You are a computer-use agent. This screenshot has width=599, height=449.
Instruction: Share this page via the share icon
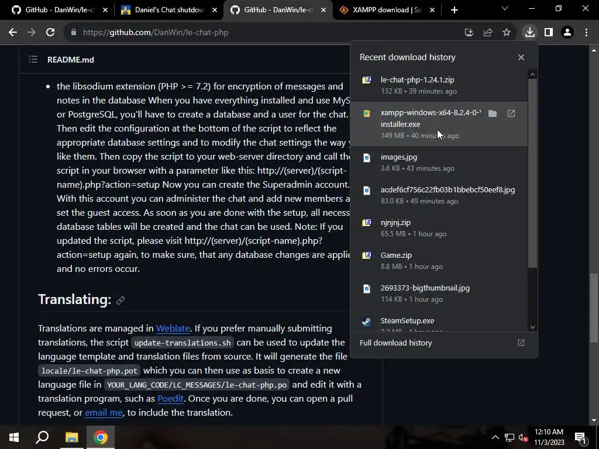[x=488, y=33]
